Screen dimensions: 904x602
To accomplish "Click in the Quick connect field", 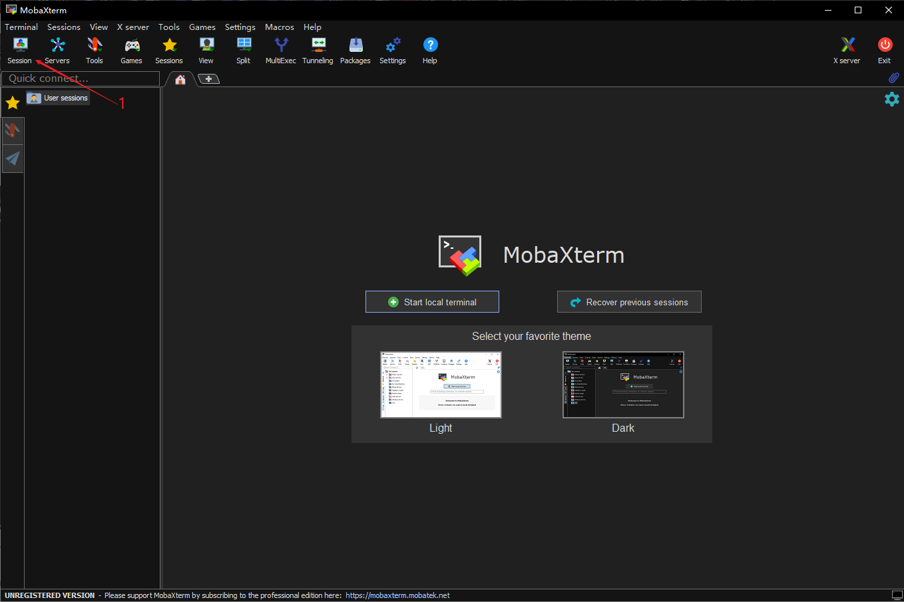I will tap(81, 78).
